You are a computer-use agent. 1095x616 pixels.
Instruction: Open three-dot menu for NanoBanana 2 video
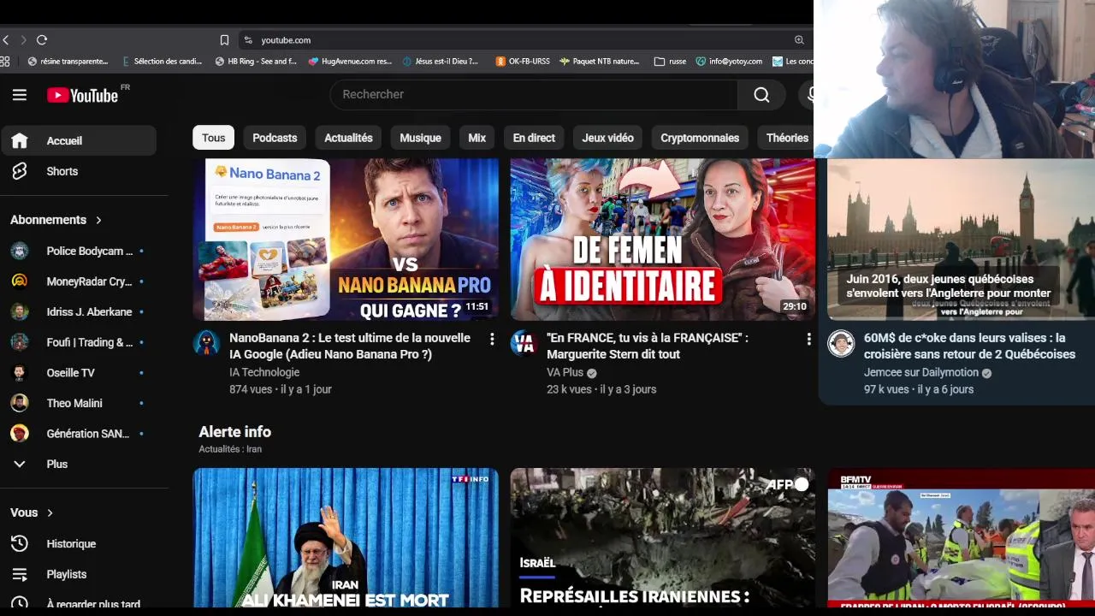click(492, 340)
